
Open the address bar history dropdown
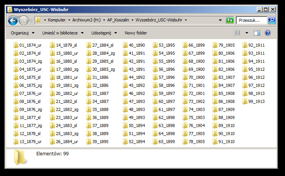click(220, 20)
